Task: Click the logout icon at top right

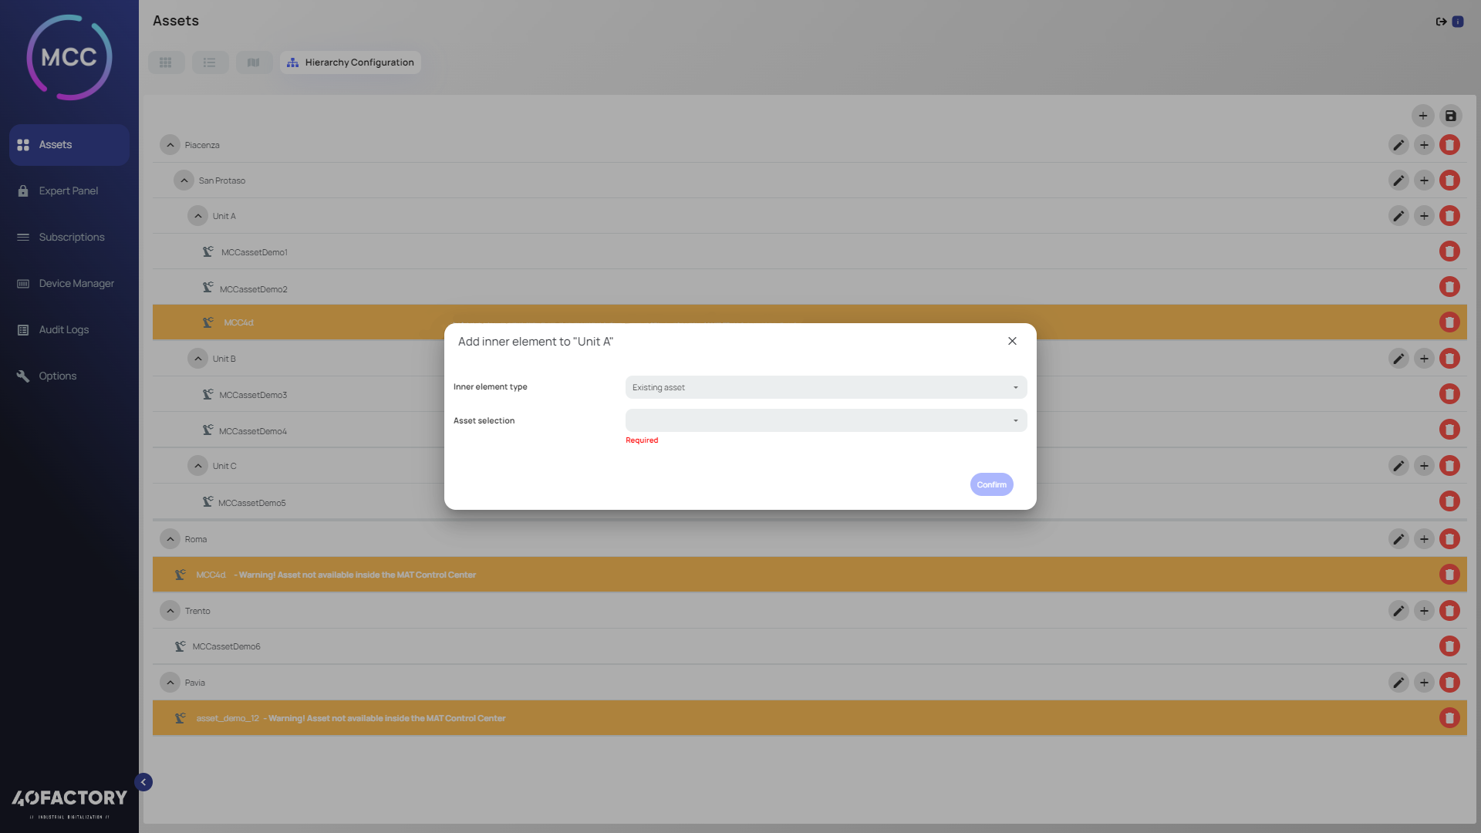Action: 1440,22
